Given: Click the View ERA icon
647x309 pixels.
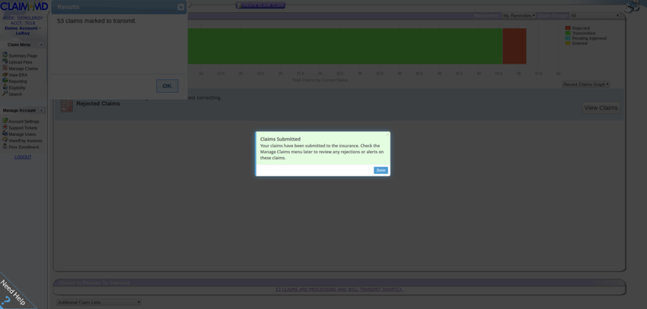Looking at the screenshot, I should click(5, 74).
